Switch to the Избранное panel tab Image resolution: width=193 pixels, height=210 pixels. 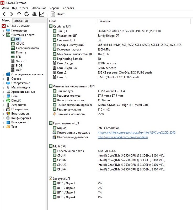(21, 21)
